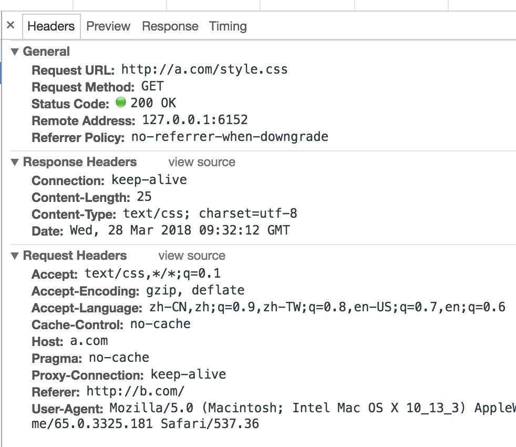Screen dimensions: 516x447
Task: Click the green status code indicator
Action: click(x=121, y=102)
